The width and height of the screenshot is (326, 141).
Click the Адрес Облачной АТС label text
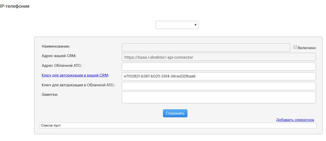[x=62, y=65]
